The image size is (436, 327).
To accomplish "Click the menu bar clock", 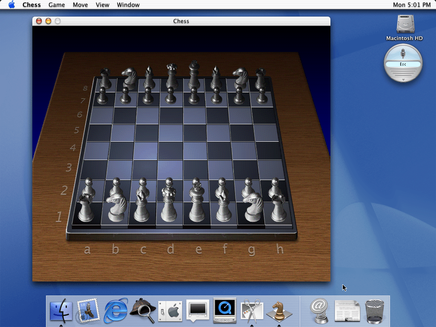I will coord(412,5).
